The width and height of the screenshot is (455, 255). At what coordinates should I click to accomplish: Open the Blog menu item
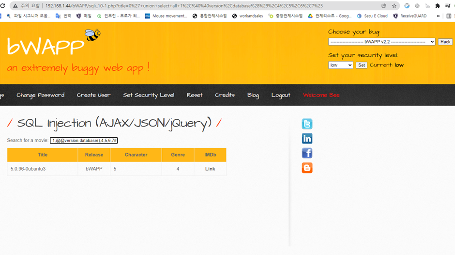(253, 95)
